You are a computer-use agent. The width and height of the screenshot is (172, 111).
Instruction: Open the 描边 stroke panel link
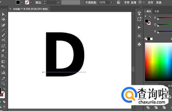click(38, 2)
